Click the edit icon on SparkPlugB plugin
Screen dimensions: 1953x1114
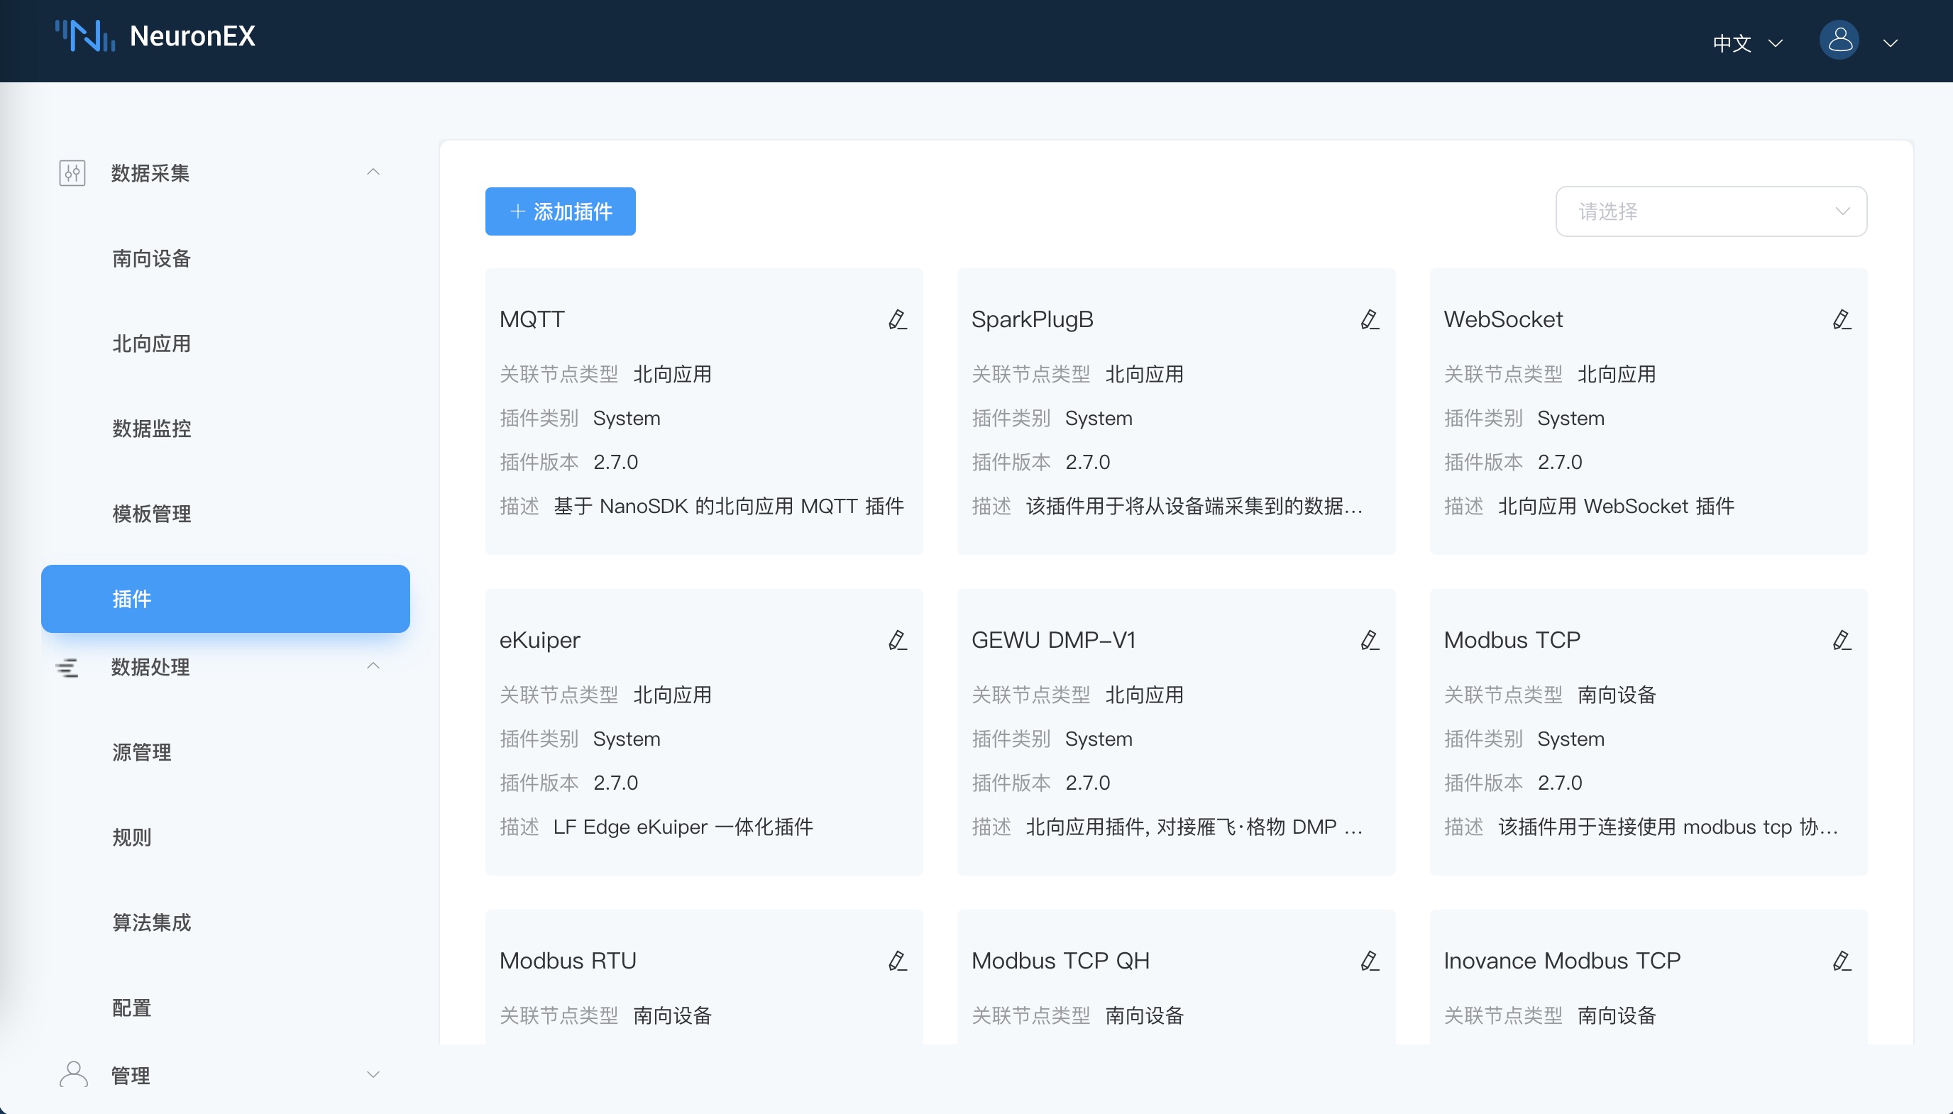pyautogui.click(x=1370, y=319)
